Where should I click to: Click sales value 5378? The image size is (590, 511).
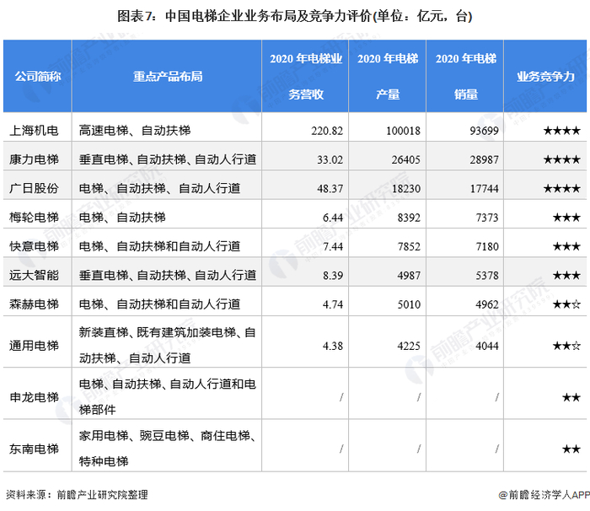point(487,275)
